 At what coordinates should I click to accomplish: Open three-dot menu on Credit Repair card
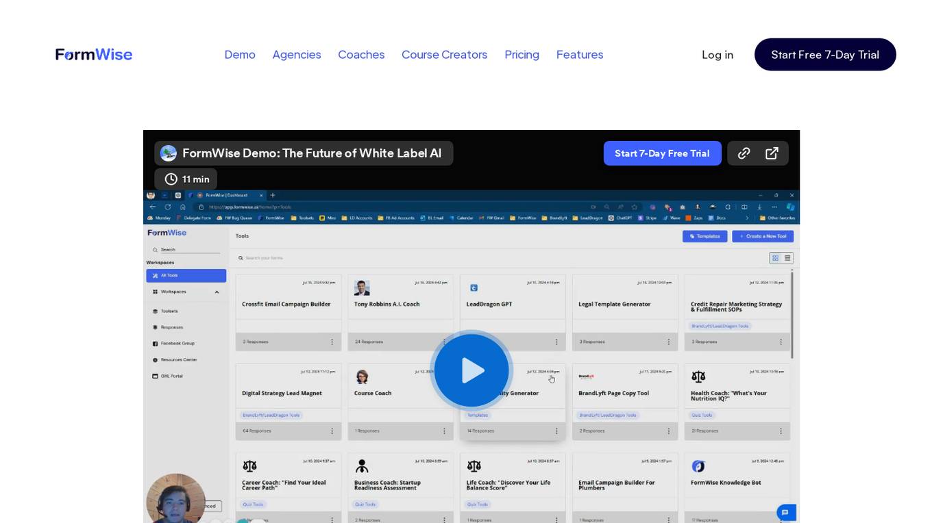[x=781, y=342]
